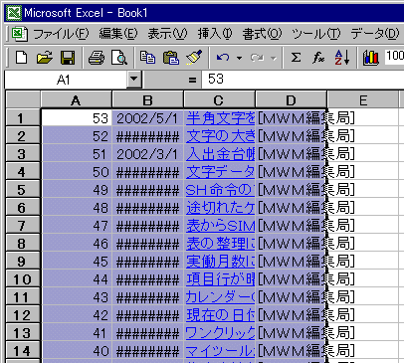Select cell A14 containing 40
Viewport: 404px width, 363px height.
77,351
